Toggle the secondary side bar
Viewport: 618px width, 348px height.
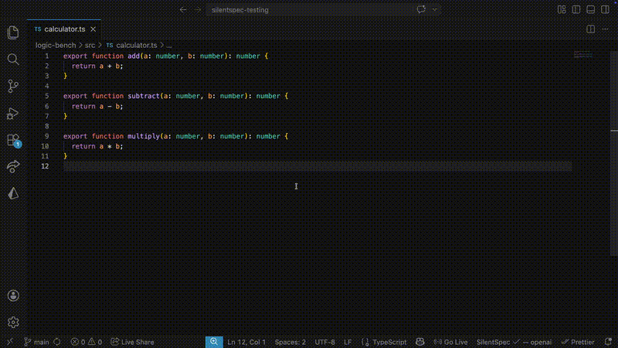(605, 9)
